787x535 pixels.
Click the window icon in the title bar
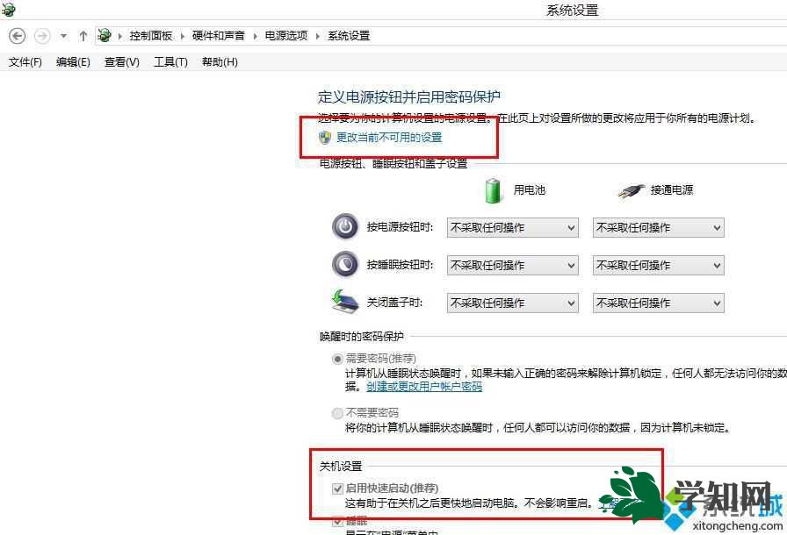[x=8, y=9]
